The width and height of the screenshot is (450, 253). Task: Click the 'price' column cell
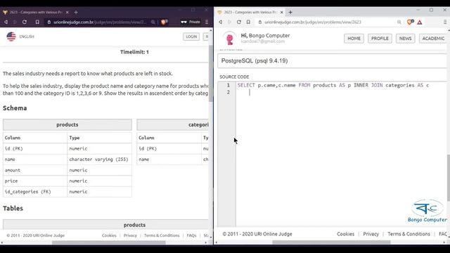pos(35,181)
